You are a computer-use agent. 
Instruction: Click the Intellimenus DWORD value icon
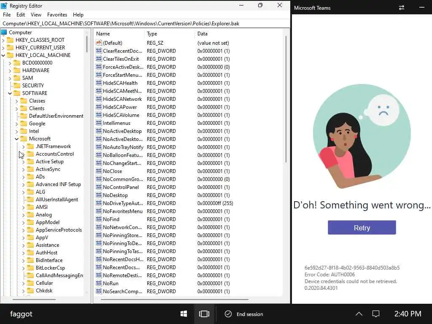tap(99, 123)
